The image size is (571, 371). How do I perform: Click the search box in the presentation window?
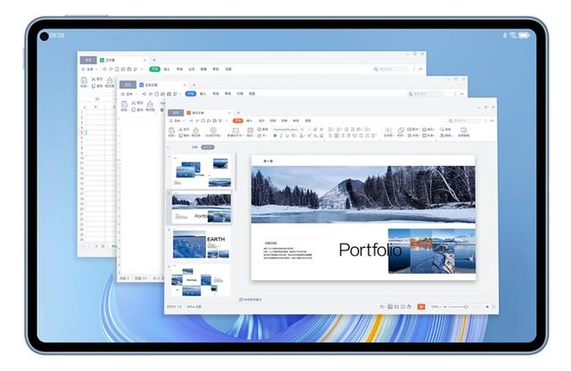click(465, 120)
